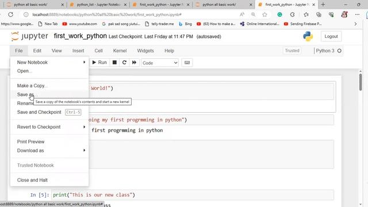Screen dimensions: 368x207
Task: Click the print This is our new class cell
Action: point(193,195)
